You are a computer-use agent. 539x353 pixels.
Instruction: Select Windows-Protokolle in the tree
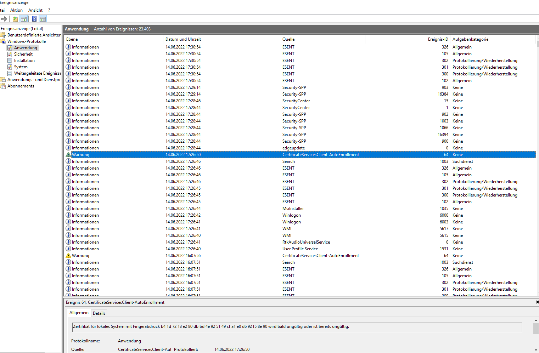point(27,41)
